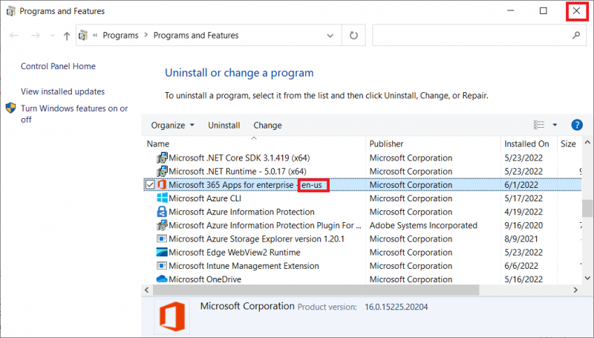Click the Microsoft .NET Runtime 5.0.17 icon
The height and width of the screenshot is (338, 594).
tap(162, 172)
